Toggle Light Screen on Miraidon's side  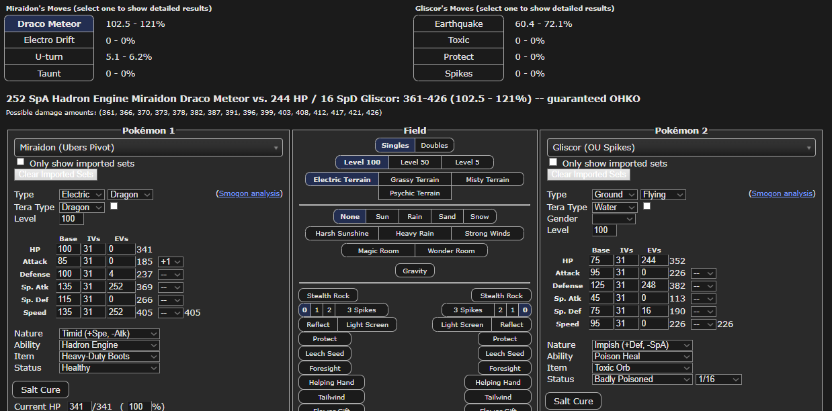tap(367, 325)
